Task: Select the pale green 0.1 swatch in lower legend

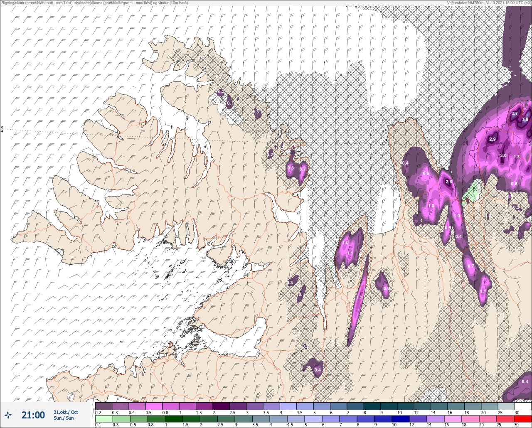Action: point(103,419)
